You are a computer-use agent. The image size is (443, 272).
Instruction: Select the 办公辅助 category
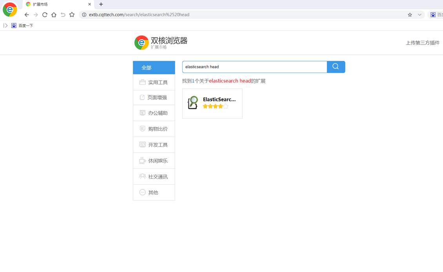[154, 113]
